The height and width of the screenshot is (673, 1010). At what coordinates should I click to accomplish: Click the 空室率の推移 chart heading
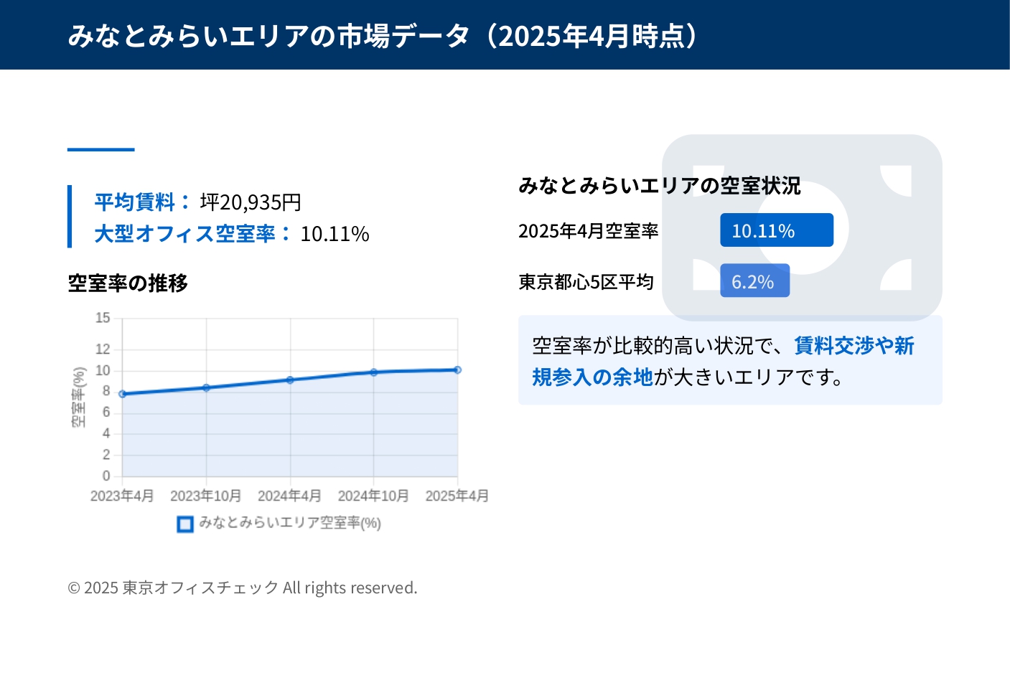coord(128,283)
